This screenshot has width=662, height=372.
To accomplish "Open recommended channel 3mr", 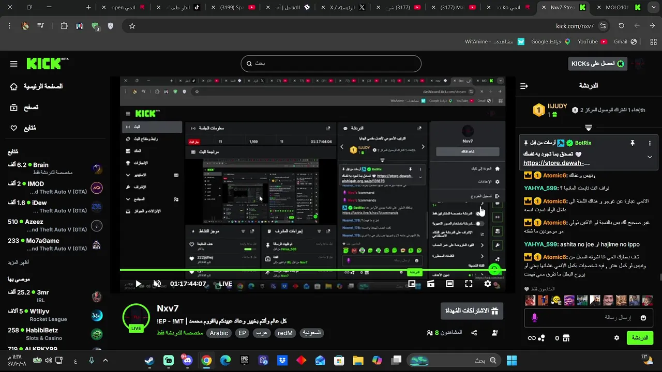I will 54,296.
